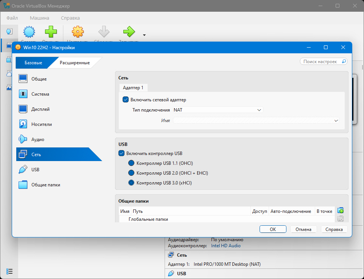This screenshot has height=279, width=364.
Task: Switch to the Базовые tab
Action: click(33, 63)
